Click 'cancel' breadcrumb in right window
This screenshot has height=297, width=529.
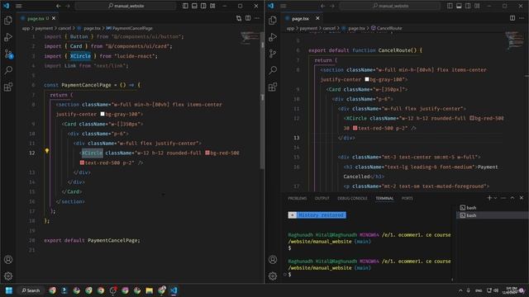(329, 28)
